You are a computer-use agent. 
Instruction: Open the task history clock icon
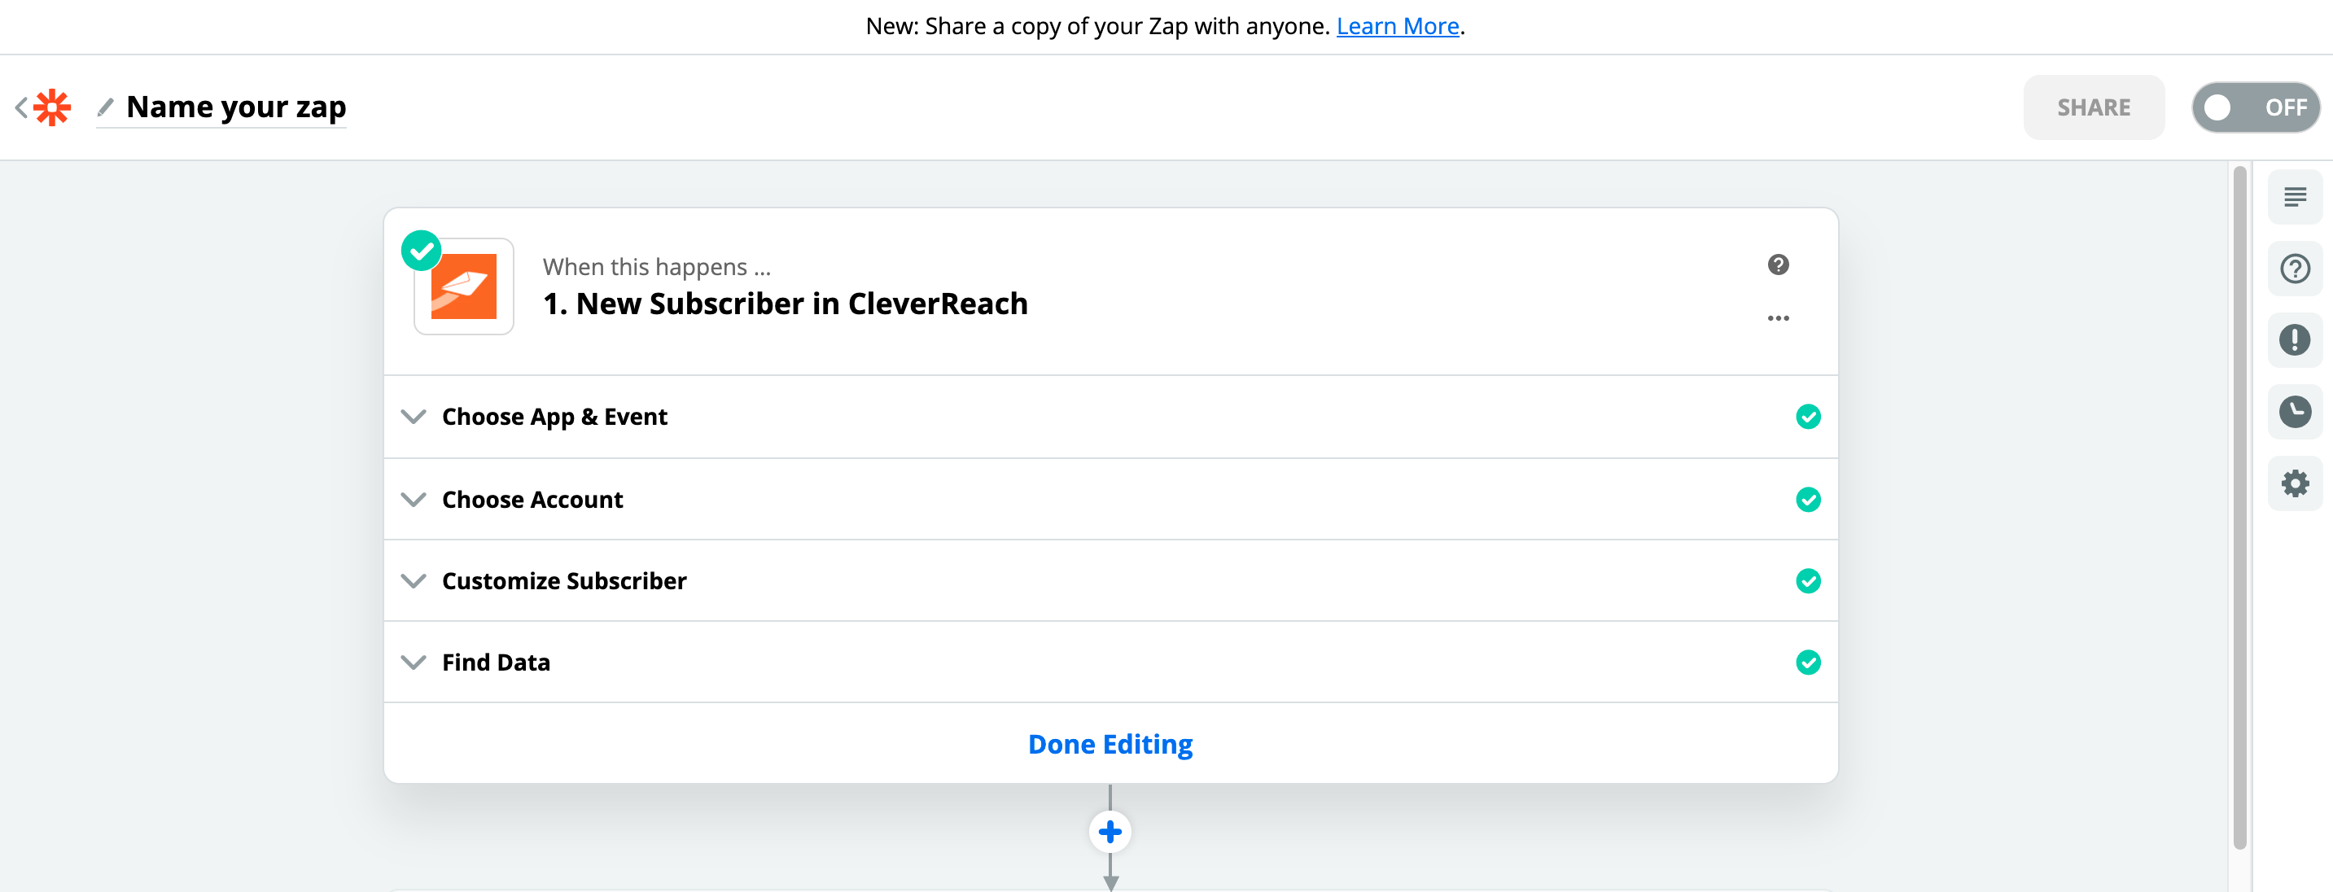2294,411
